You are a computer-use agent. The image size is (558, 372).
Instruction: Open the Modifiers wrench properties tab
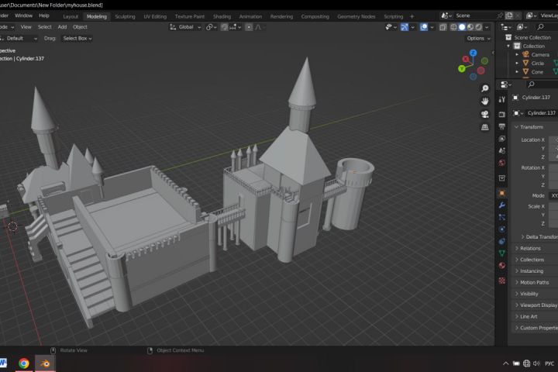(x=502, y=205)
